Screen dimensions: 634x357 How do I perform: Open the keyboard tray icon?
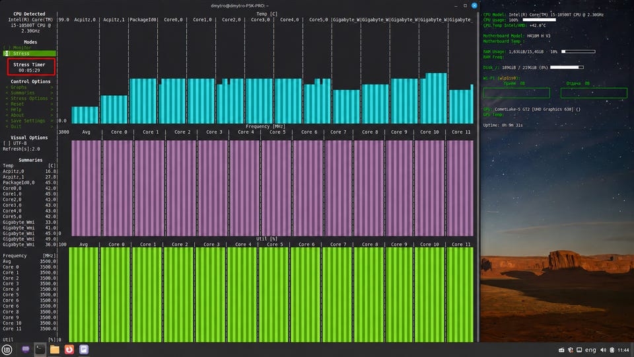(x=561, y=350)
